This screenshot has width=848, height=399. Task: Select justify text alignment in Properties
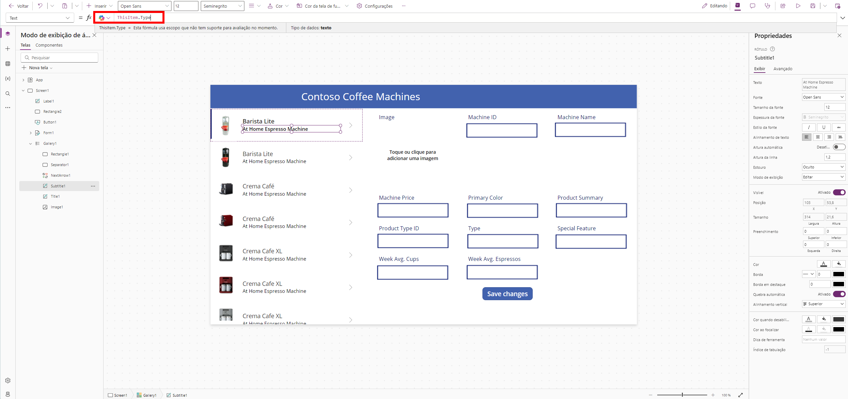pyautogui.click(x=840, y=137)
